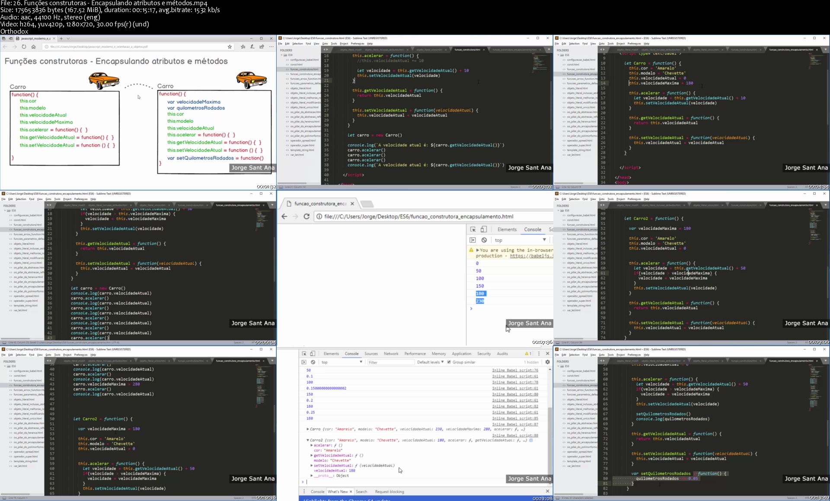Click the yellow warning count icon in DevTools
The height and width of the screenshot is (501, 830).
(528, 353)
